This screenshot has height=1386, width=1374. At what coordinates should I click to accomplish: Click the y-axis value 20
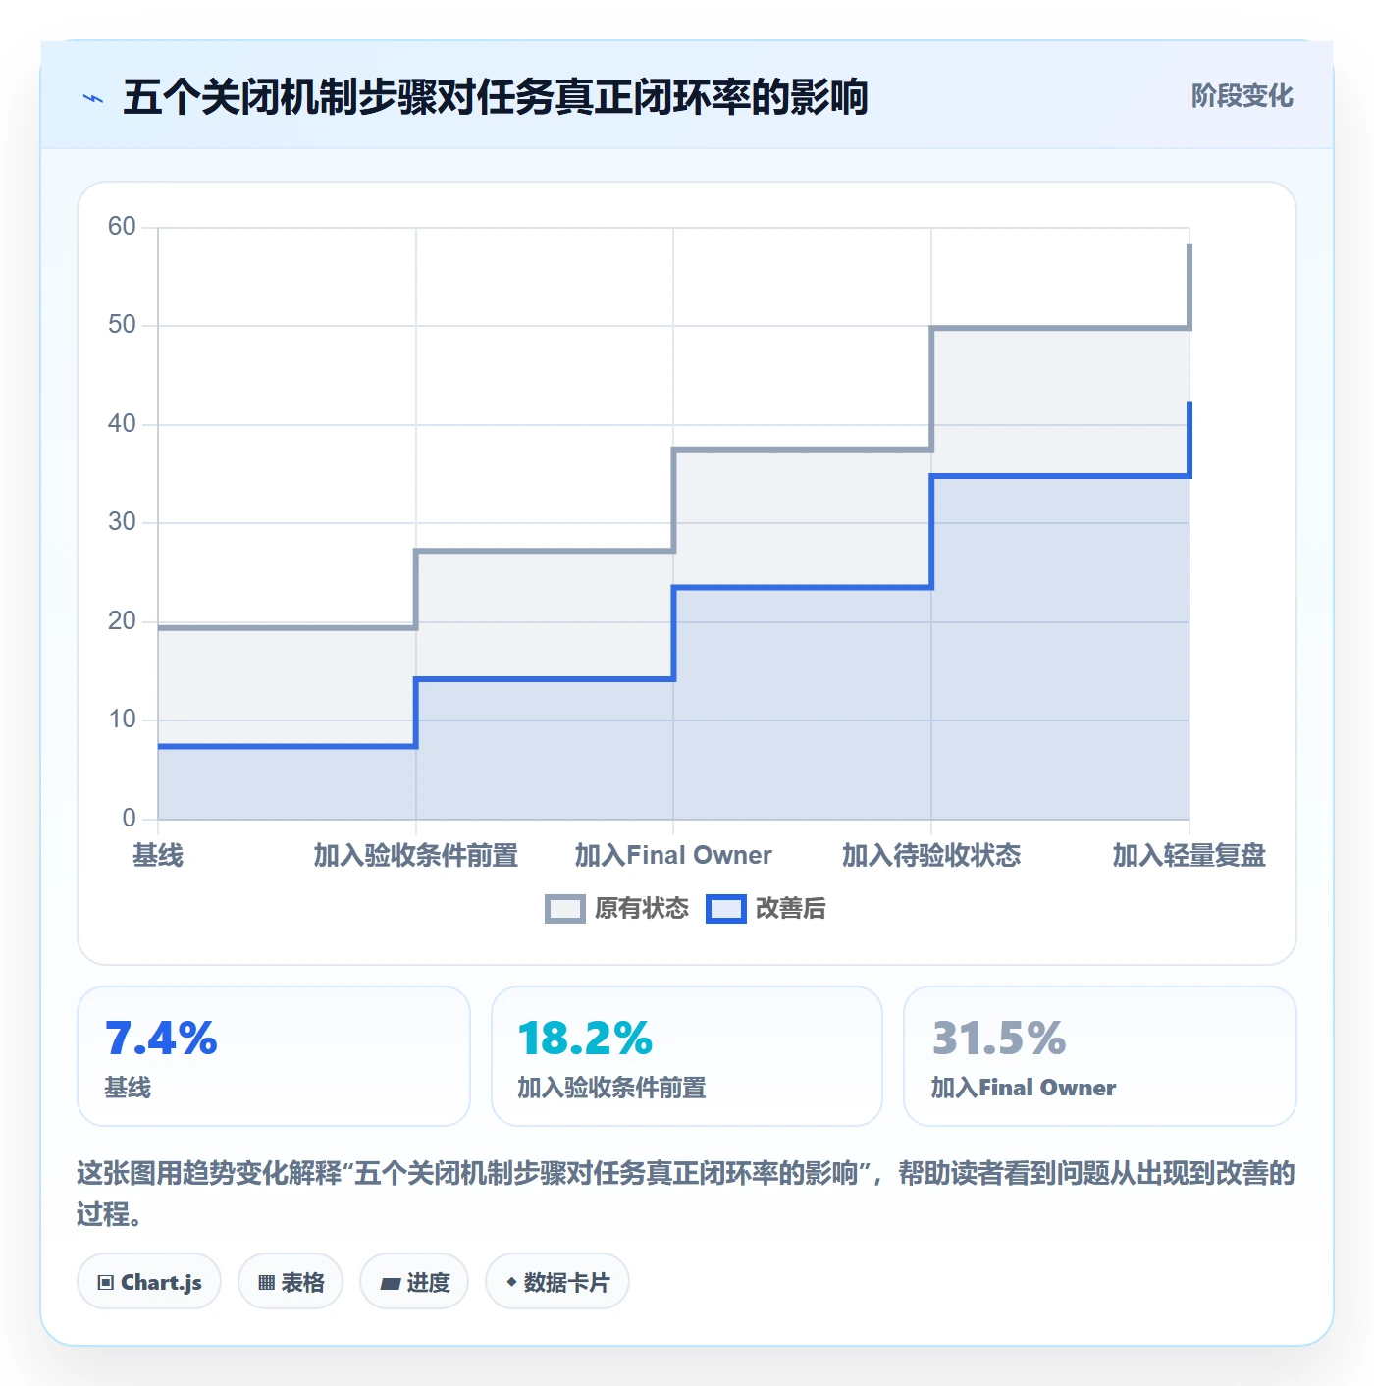coord(122,621)
